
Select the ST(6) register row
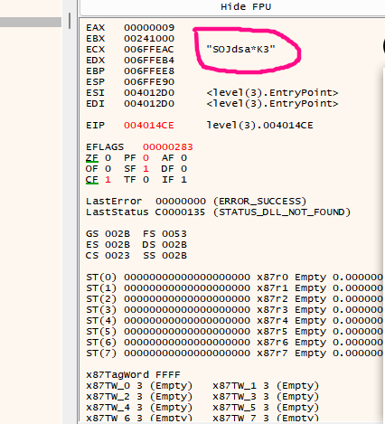click(x=234, y=343)
